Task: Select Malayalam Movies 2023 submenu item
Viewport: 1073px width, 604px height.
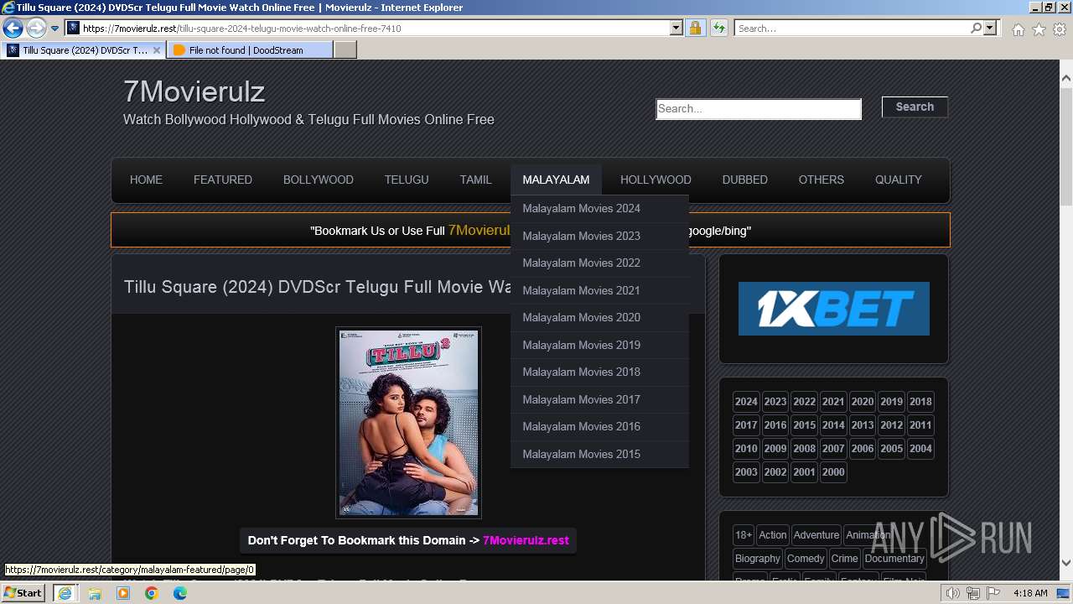Action: point(599,237)
